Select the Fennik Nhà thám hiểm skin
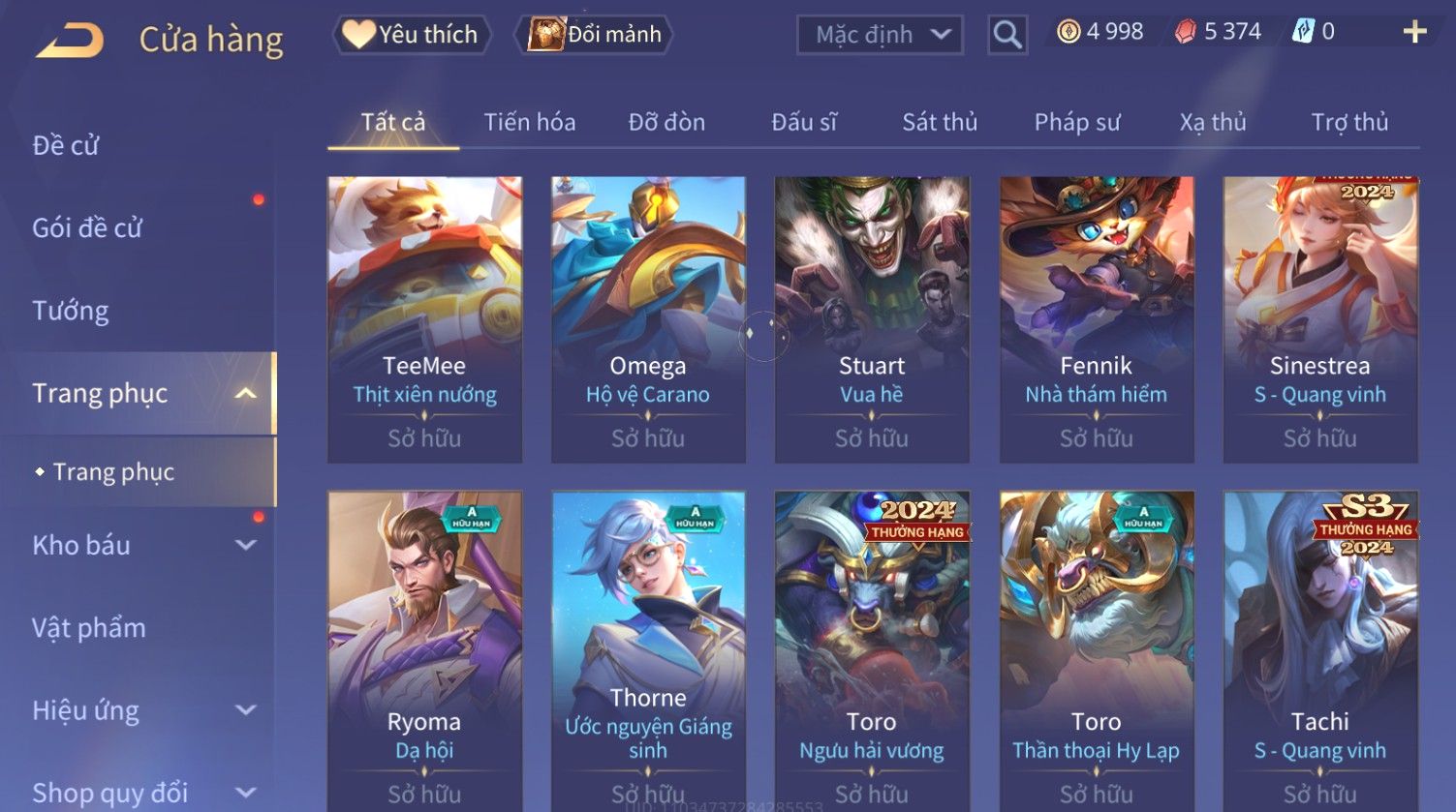The height and width of the screenshot is (812, 1456). tap(1096, 319)
